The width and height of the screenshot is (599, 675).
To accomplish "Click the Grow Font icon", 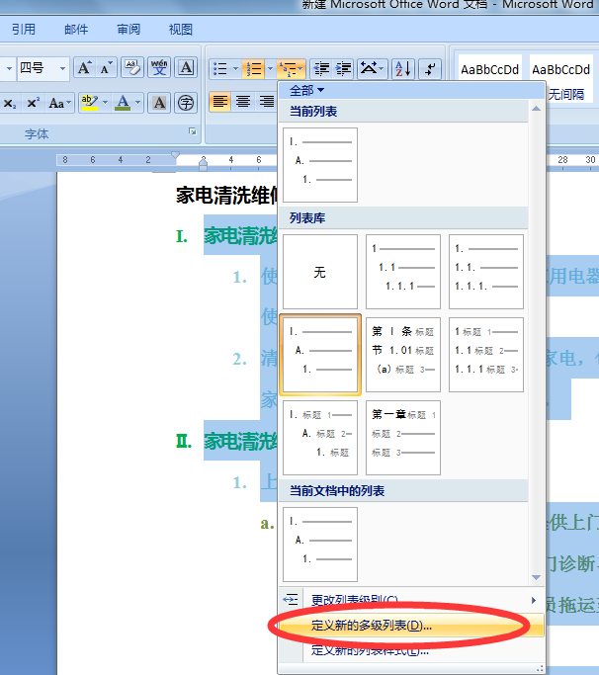I will tap(84, 68).
